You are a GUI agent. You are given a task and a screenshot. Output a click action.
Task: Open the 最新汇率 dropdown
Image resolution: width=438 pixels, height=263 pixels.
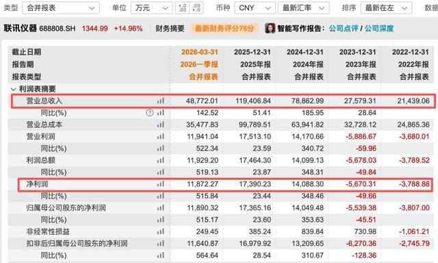coord(304,8)
